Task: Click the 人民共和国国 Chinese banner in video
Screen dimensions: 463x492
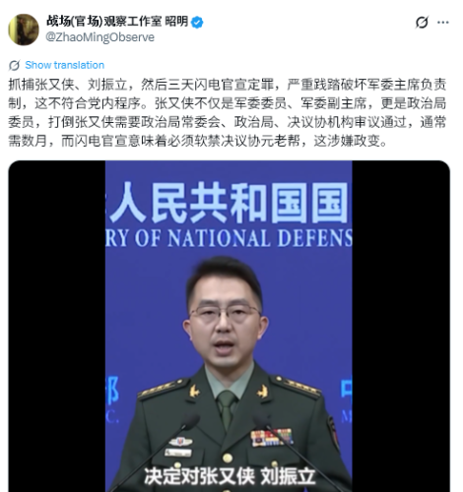Action: [229, 203]
